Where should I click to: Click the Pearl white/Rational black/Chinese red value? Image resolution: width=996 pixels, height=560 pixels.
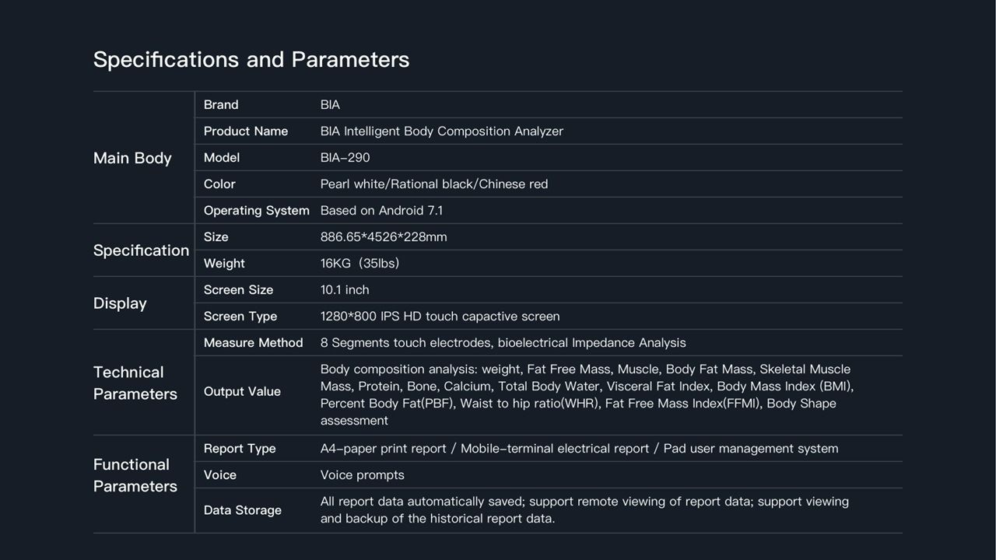coord(433,184)
